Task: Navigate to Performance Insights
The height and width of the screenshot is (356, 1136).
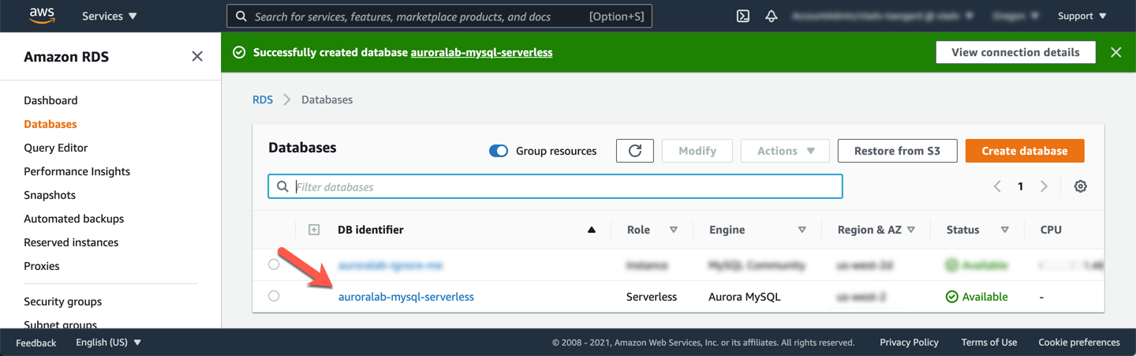Action: pos(77,171)
